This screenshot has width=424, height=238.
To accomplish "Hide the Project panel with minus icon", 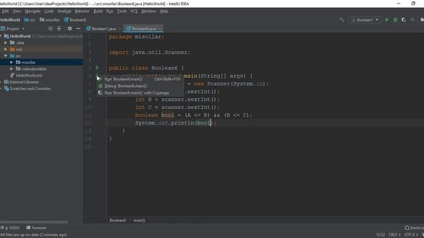I will pyautogui.click(x=78, y=28).
